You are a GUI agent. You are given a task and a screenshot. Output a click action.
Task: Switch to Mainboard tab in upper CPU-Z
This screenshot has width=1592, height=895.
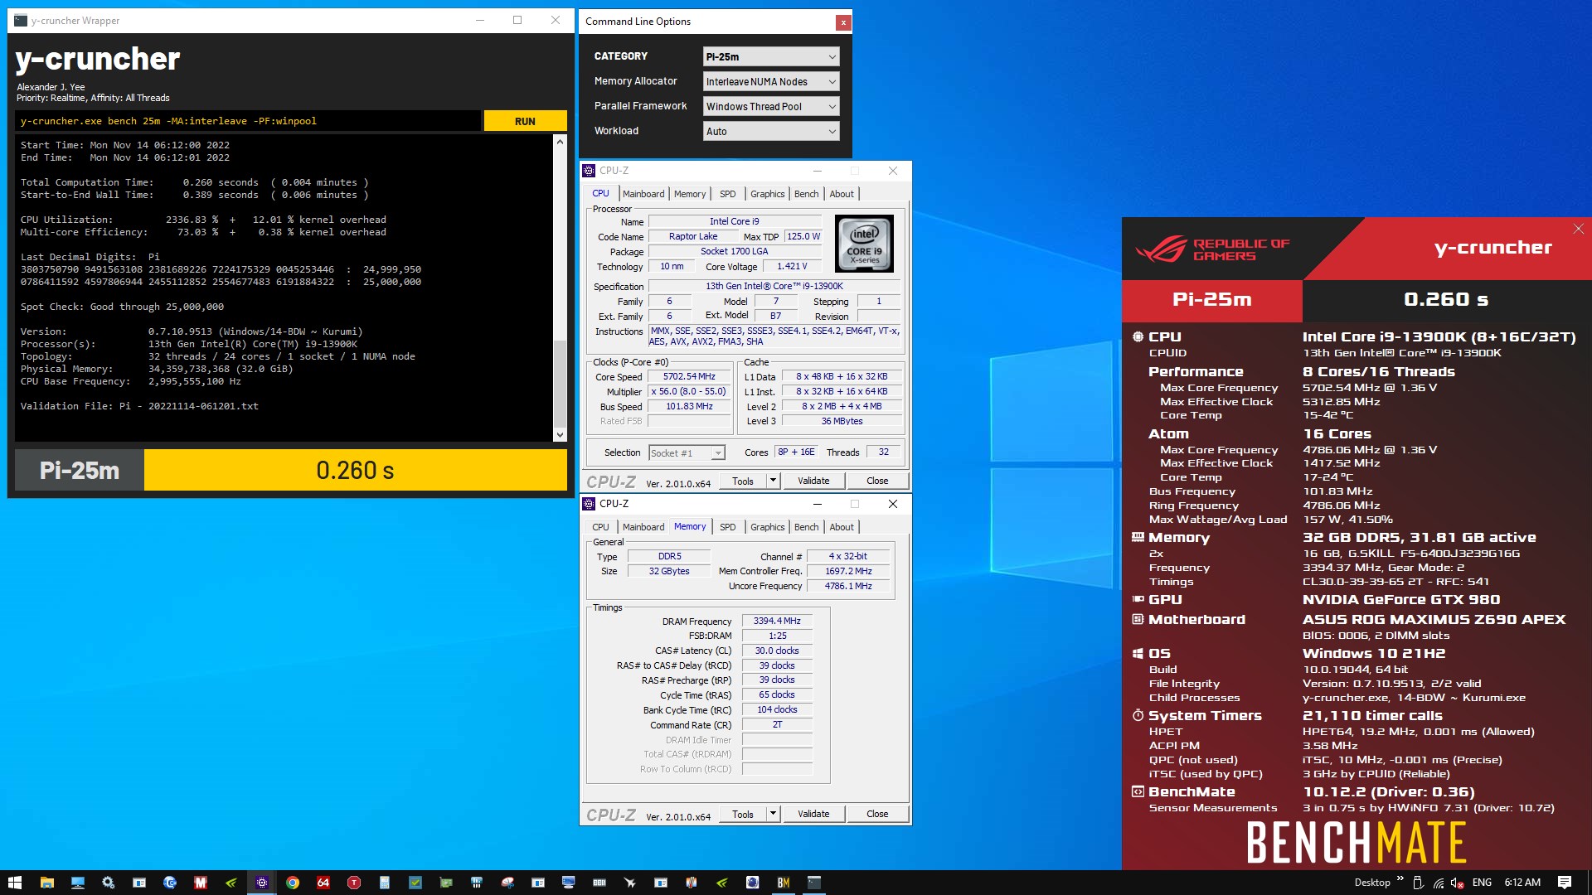[643, 194]
